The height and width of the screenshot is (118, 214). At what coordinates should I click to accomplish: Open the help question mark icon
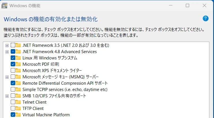pyautogui.click(x=206, y=18)
